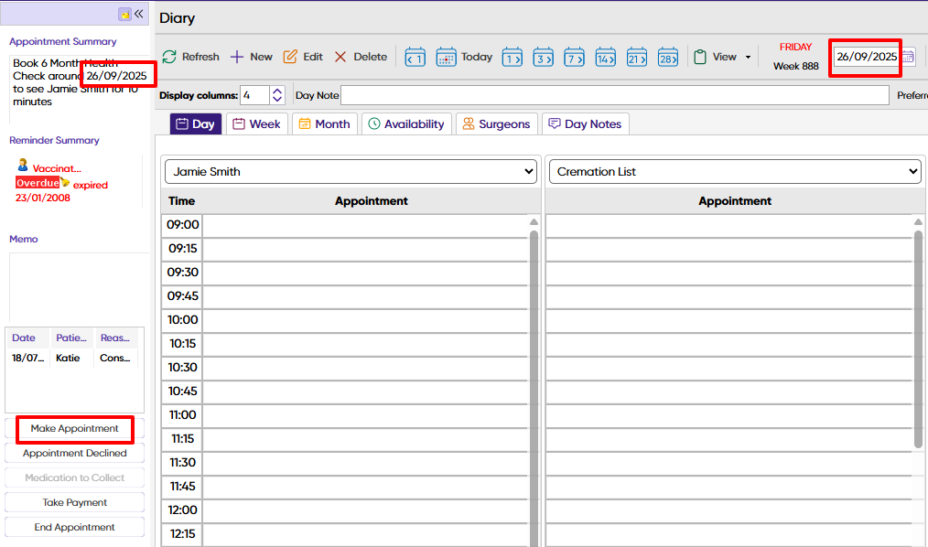Viewport: 928px width, 547px height.
Task: Click the Refresh diary button
Action: pos(190,57)
